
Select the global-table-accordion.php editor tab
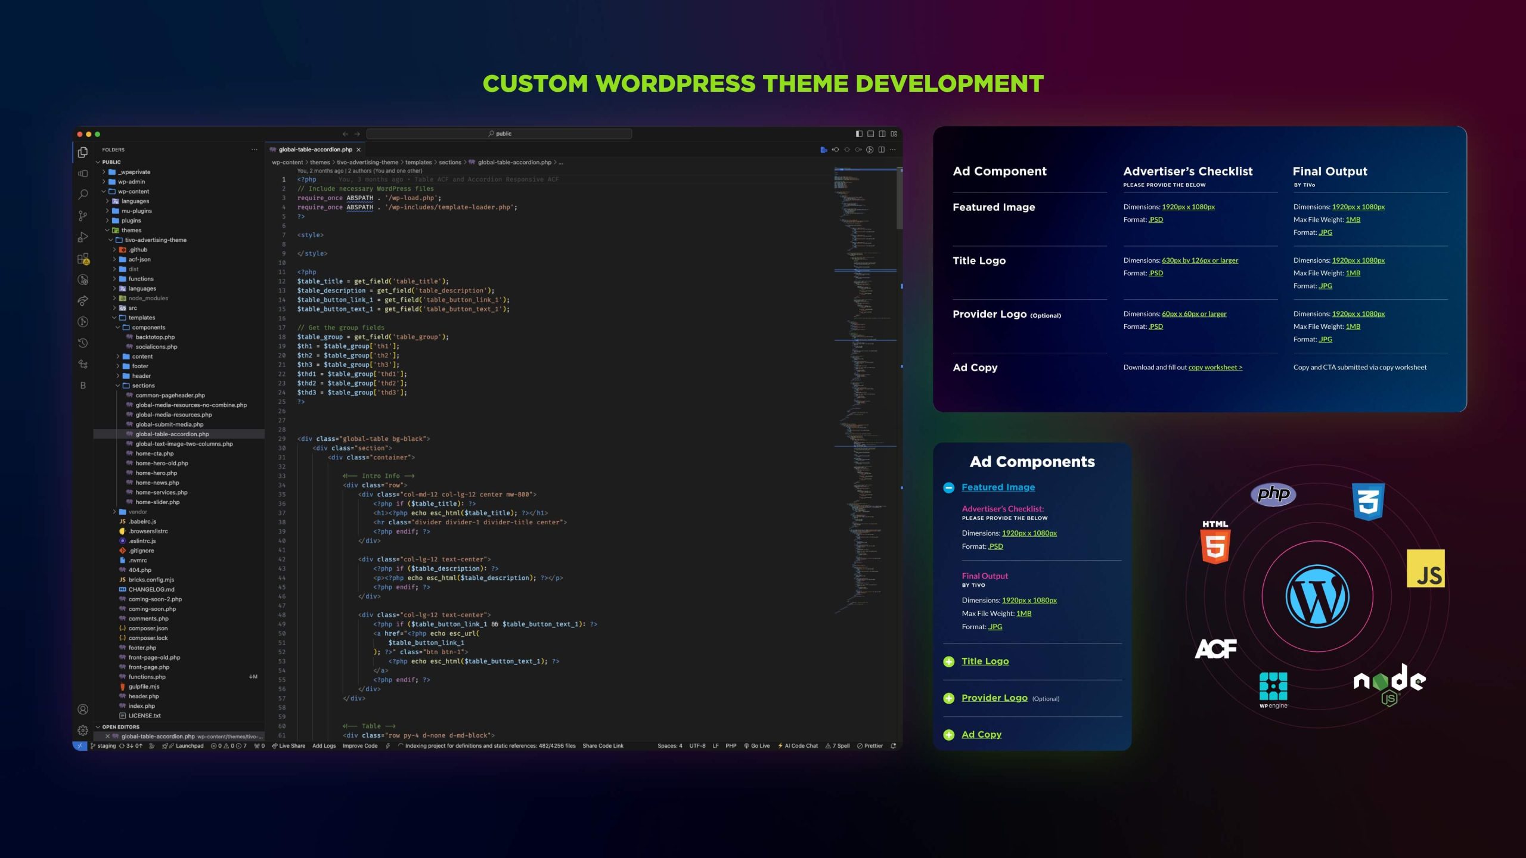pyautogui.click(x=315, y=150)
